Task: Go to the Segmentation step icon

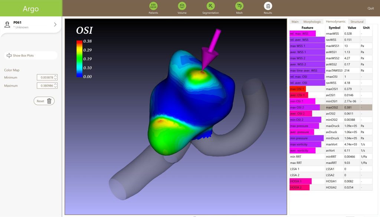Action: [210, 6]
